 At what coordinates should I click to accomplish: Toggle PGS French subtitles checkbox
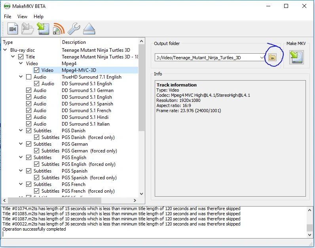(29, 184)
